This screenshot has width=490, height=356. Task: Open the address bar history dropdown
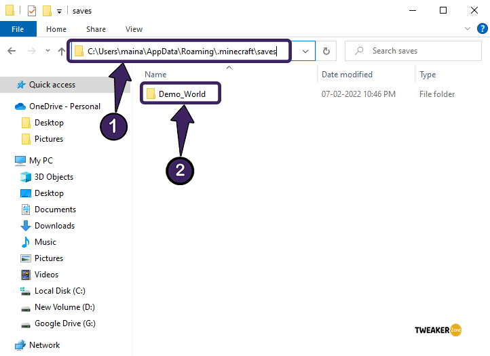click(x=305, y=52)
